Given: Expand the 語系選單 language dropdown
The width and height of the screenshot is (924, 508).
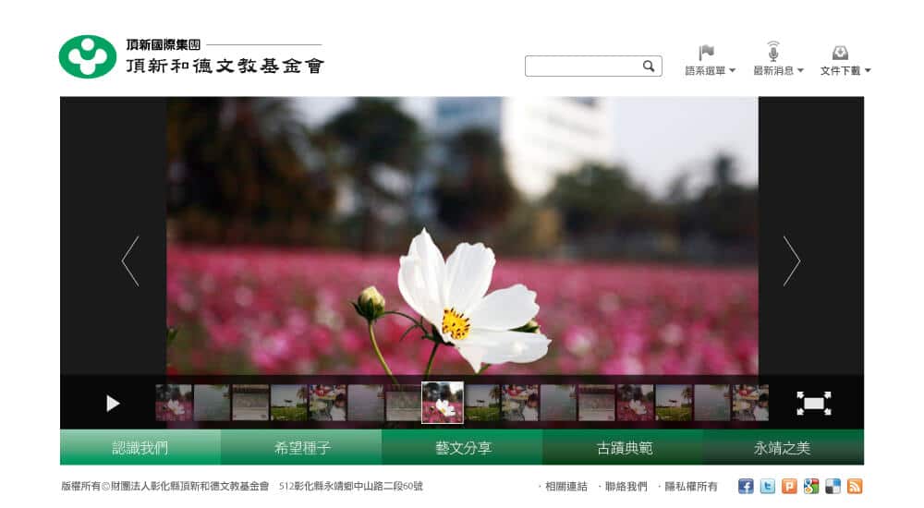Looking at the screenshot, I should (x=710, y=70).
